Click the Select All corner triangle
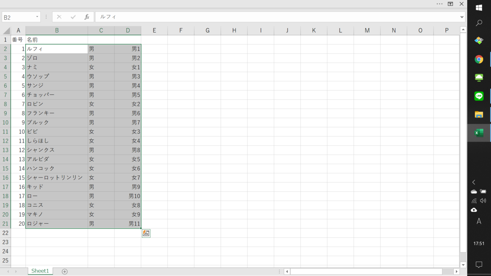Viewport: 491px width, 276px height. [x=7, y=31]
